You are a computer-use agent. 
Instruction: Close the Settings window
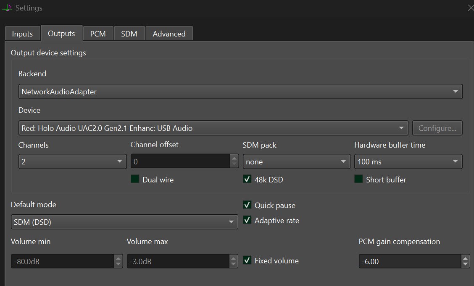470,8
